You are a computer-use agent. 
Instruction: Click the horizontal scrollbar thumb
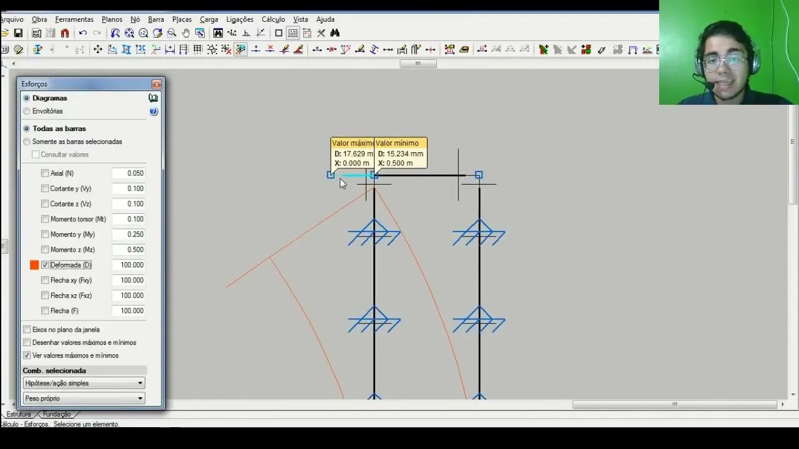[x=674, y=404]
